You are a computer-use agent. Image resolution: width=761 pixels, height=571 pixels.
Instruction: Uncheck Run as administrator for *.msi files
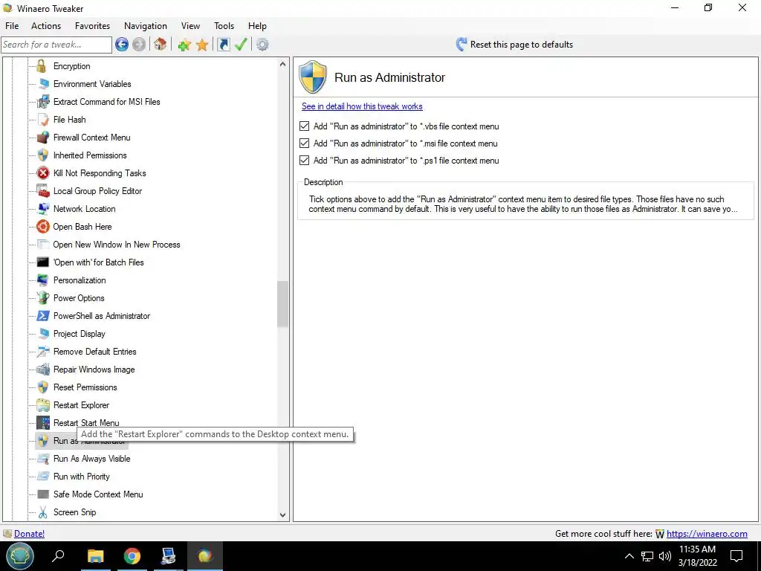click(304, 143)
